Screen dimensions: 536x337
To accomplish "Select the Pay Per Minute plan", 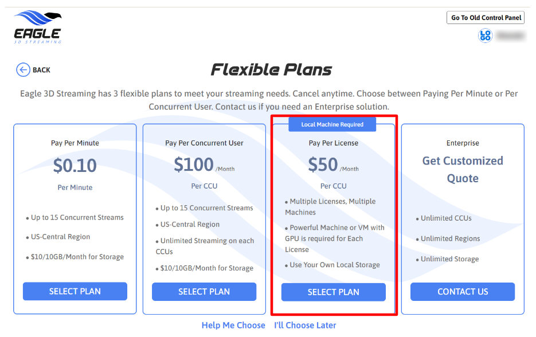I will point(75,291).
